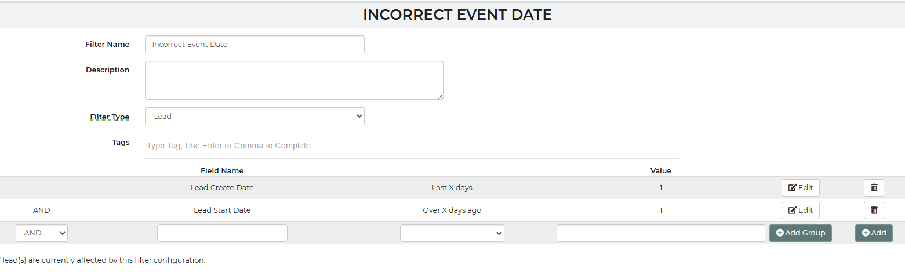Image resolution: width=905 pixels, height=276 pixels.
Task: Open the empty condition type dropdown
Action: [452, 233]
